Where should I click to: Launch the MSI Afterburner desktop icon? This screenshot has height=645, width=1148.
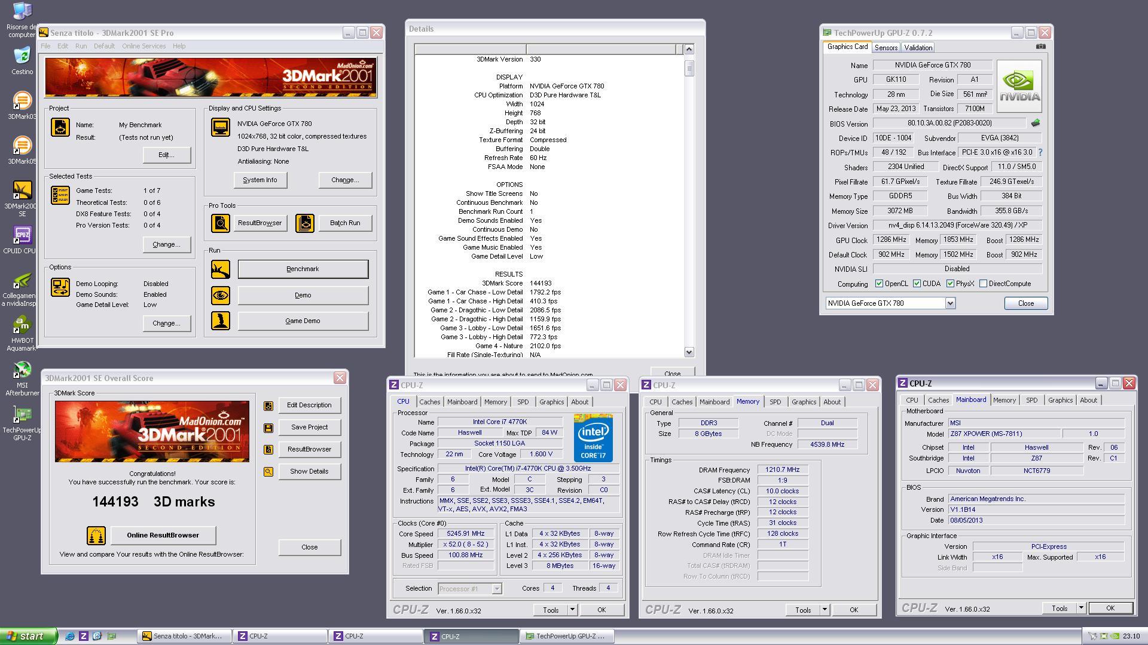tap(22, 378)
